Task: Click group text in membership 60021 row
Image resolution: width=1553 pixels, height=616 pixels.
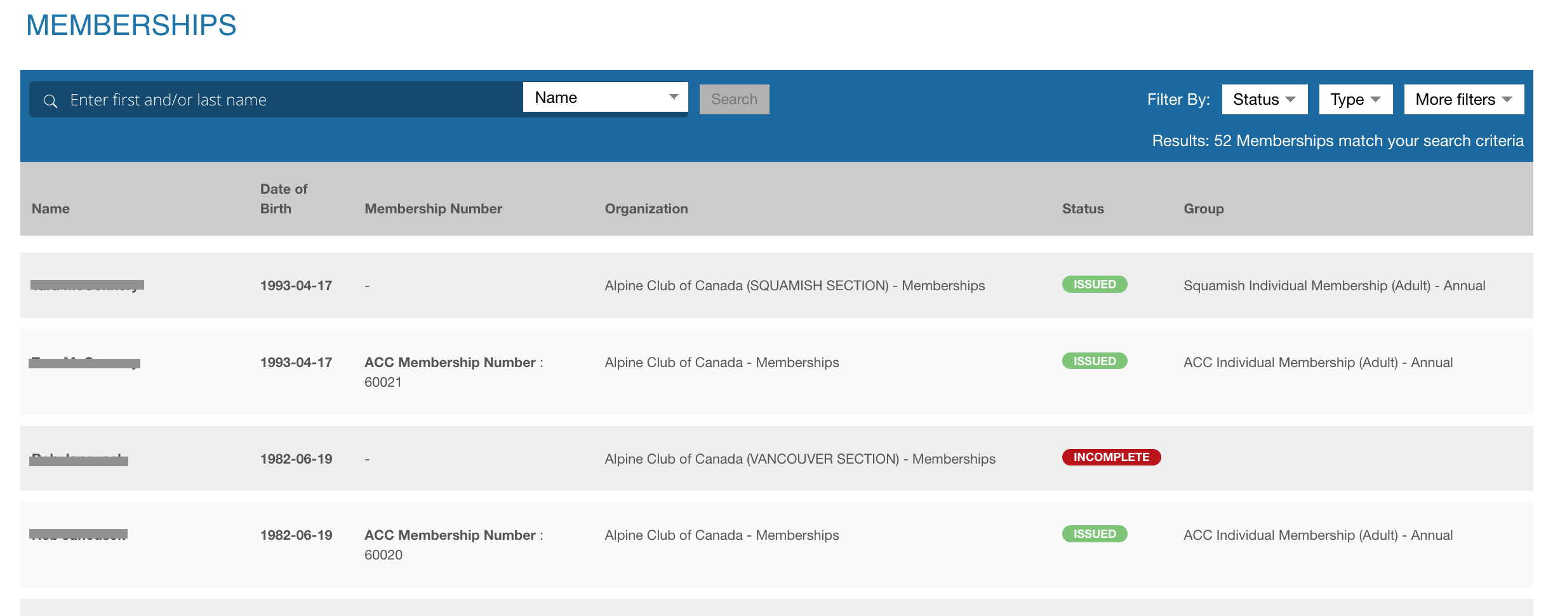Action: point(1318,363)
